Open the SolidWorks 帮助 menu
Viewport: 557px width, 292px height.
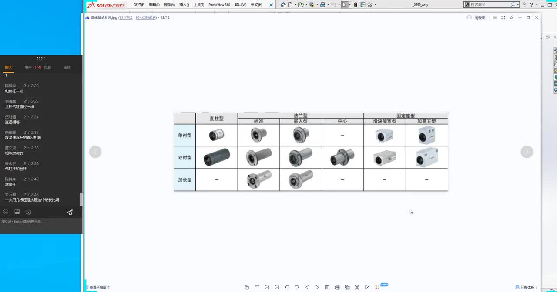tap(256, 5)
